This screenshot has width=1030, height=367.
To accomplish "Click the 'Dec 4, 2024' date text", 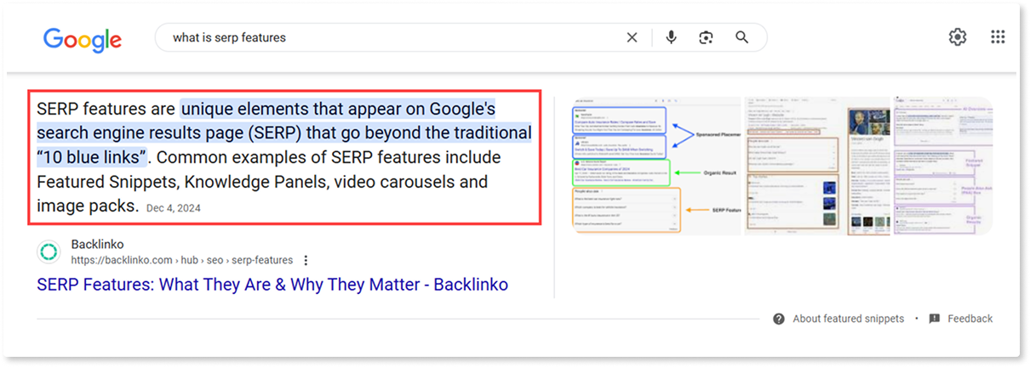I will tap(174, 208).
